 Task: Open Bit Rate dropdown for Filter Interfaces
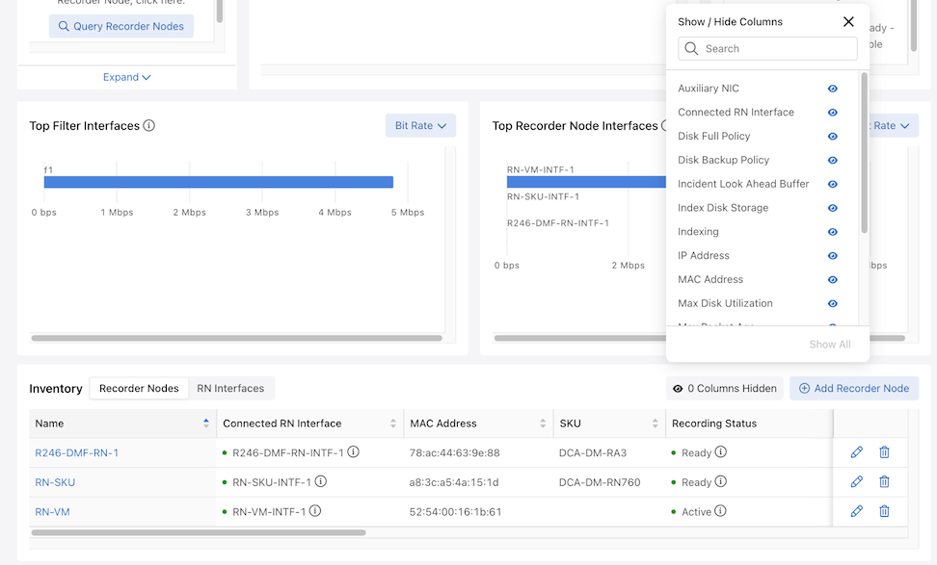click(420, 125)
